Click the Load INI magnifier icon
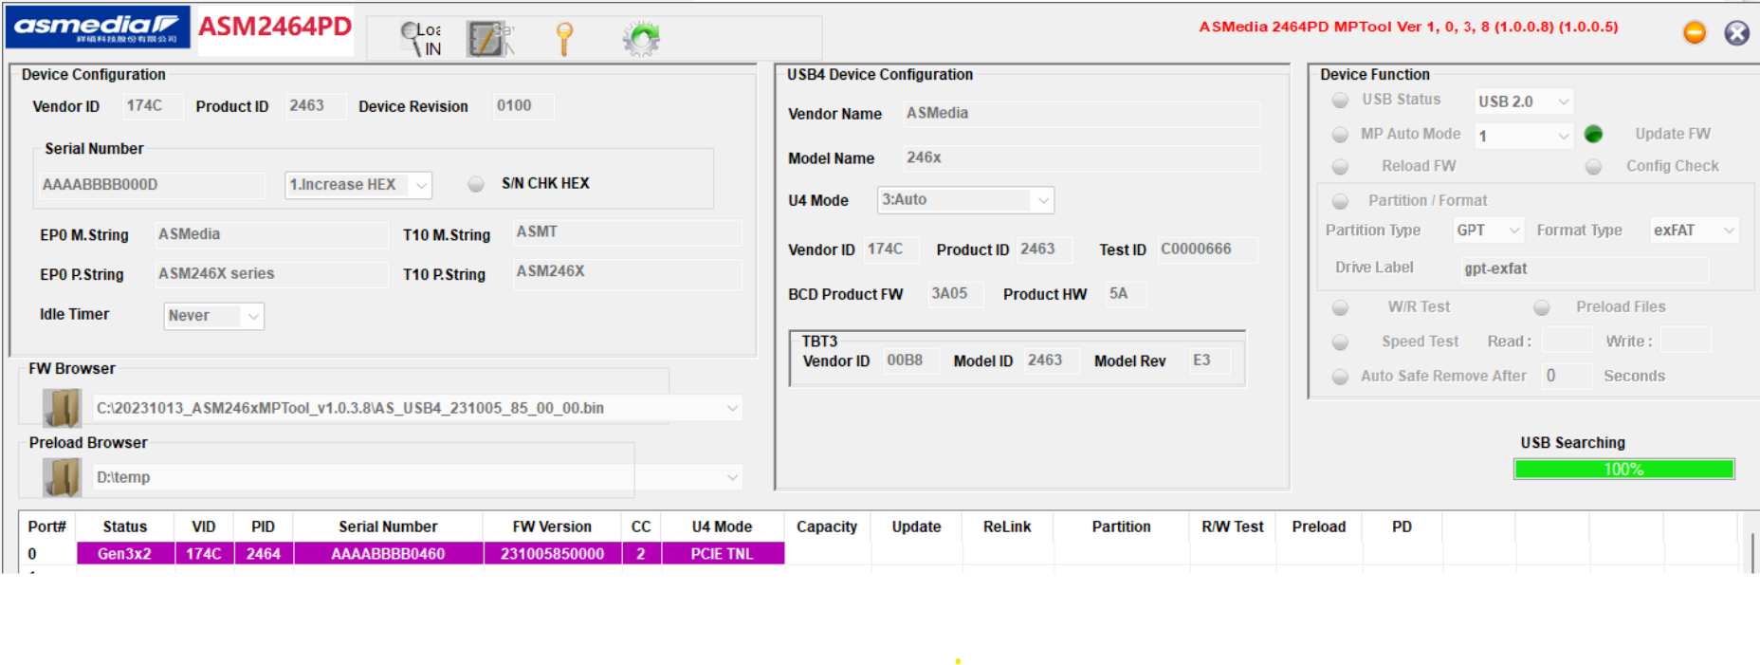Viewport: 1760px width, 665px height. pos(420,39)
